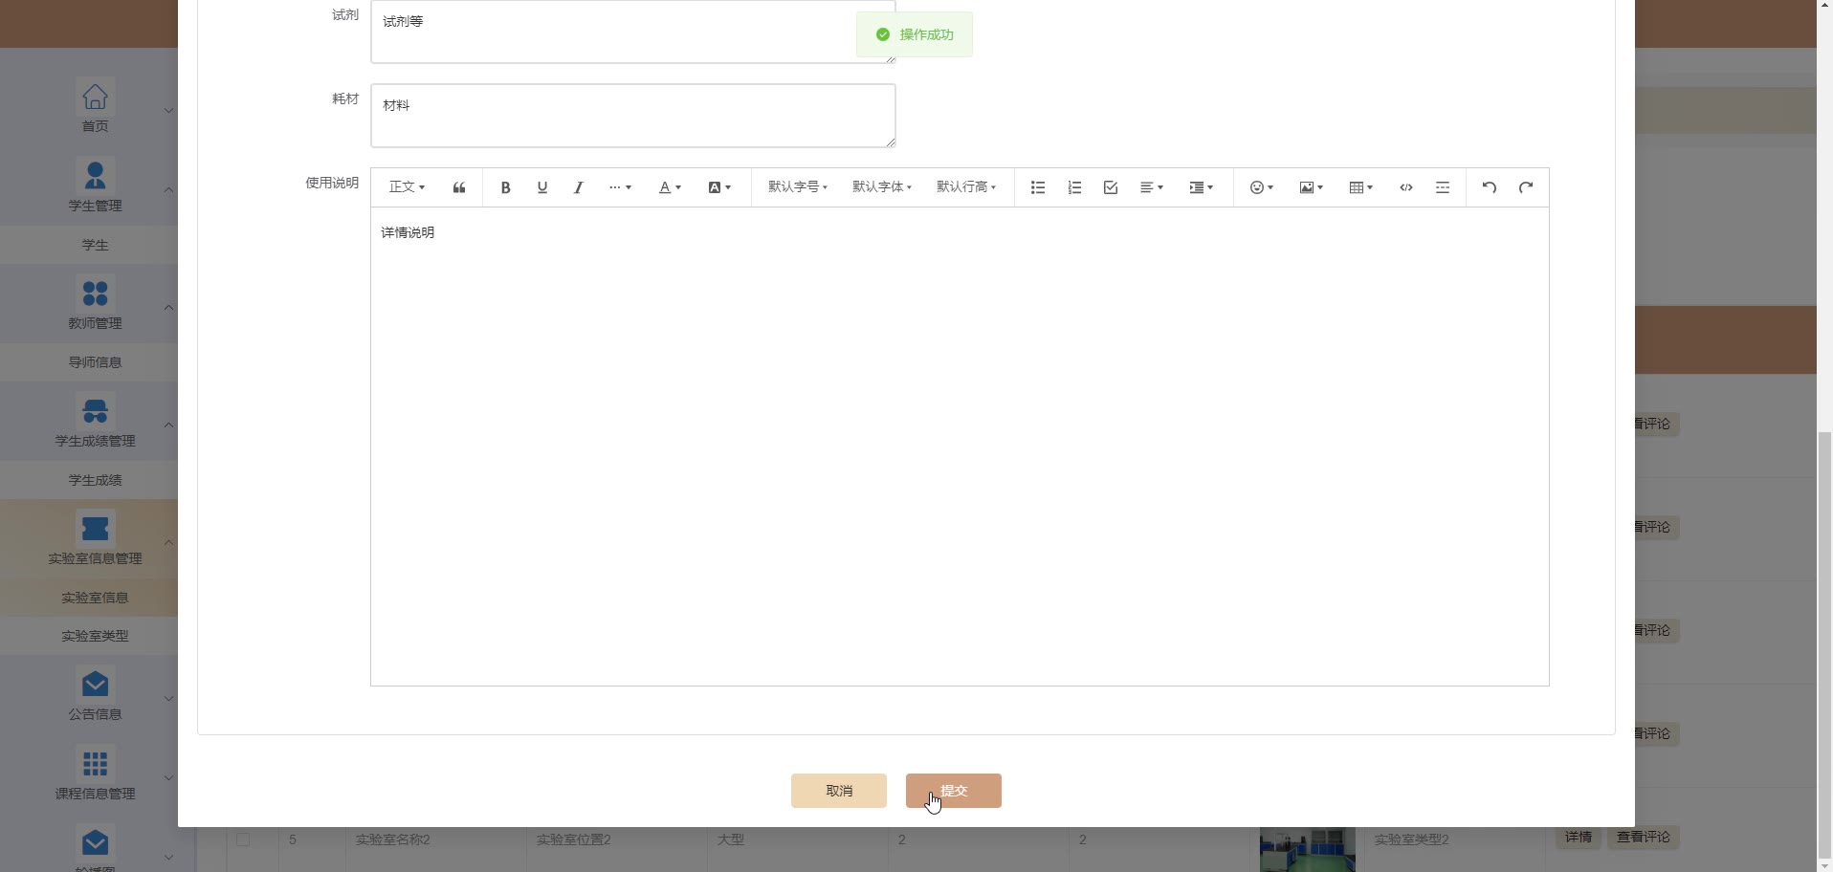Toggle bold formatting in editor
The image size is (1833, 872).
click(505, 187)
